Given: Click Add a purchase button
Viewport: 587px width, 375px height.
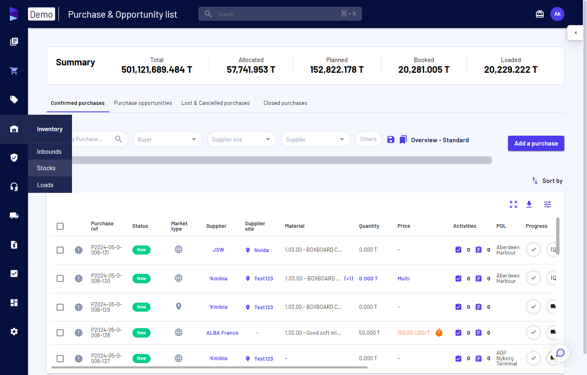Looking at the screenshot, I should click(536, 144).
